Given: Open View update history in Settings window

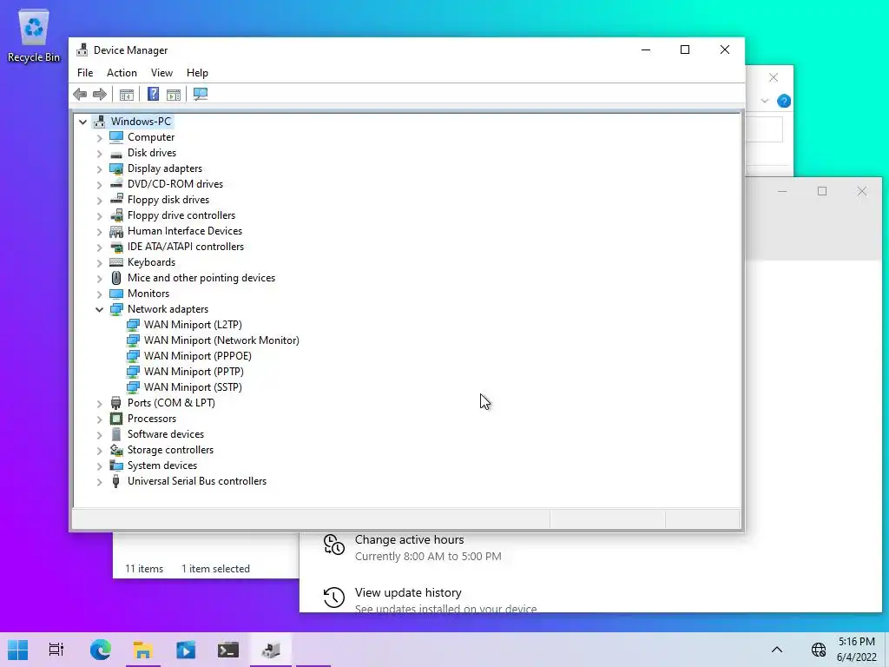Looking at the screenshot, I should (x=408, y=592).
